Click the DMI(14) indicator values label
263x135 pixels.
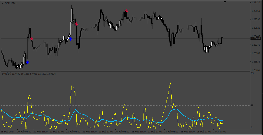[29, 74]
